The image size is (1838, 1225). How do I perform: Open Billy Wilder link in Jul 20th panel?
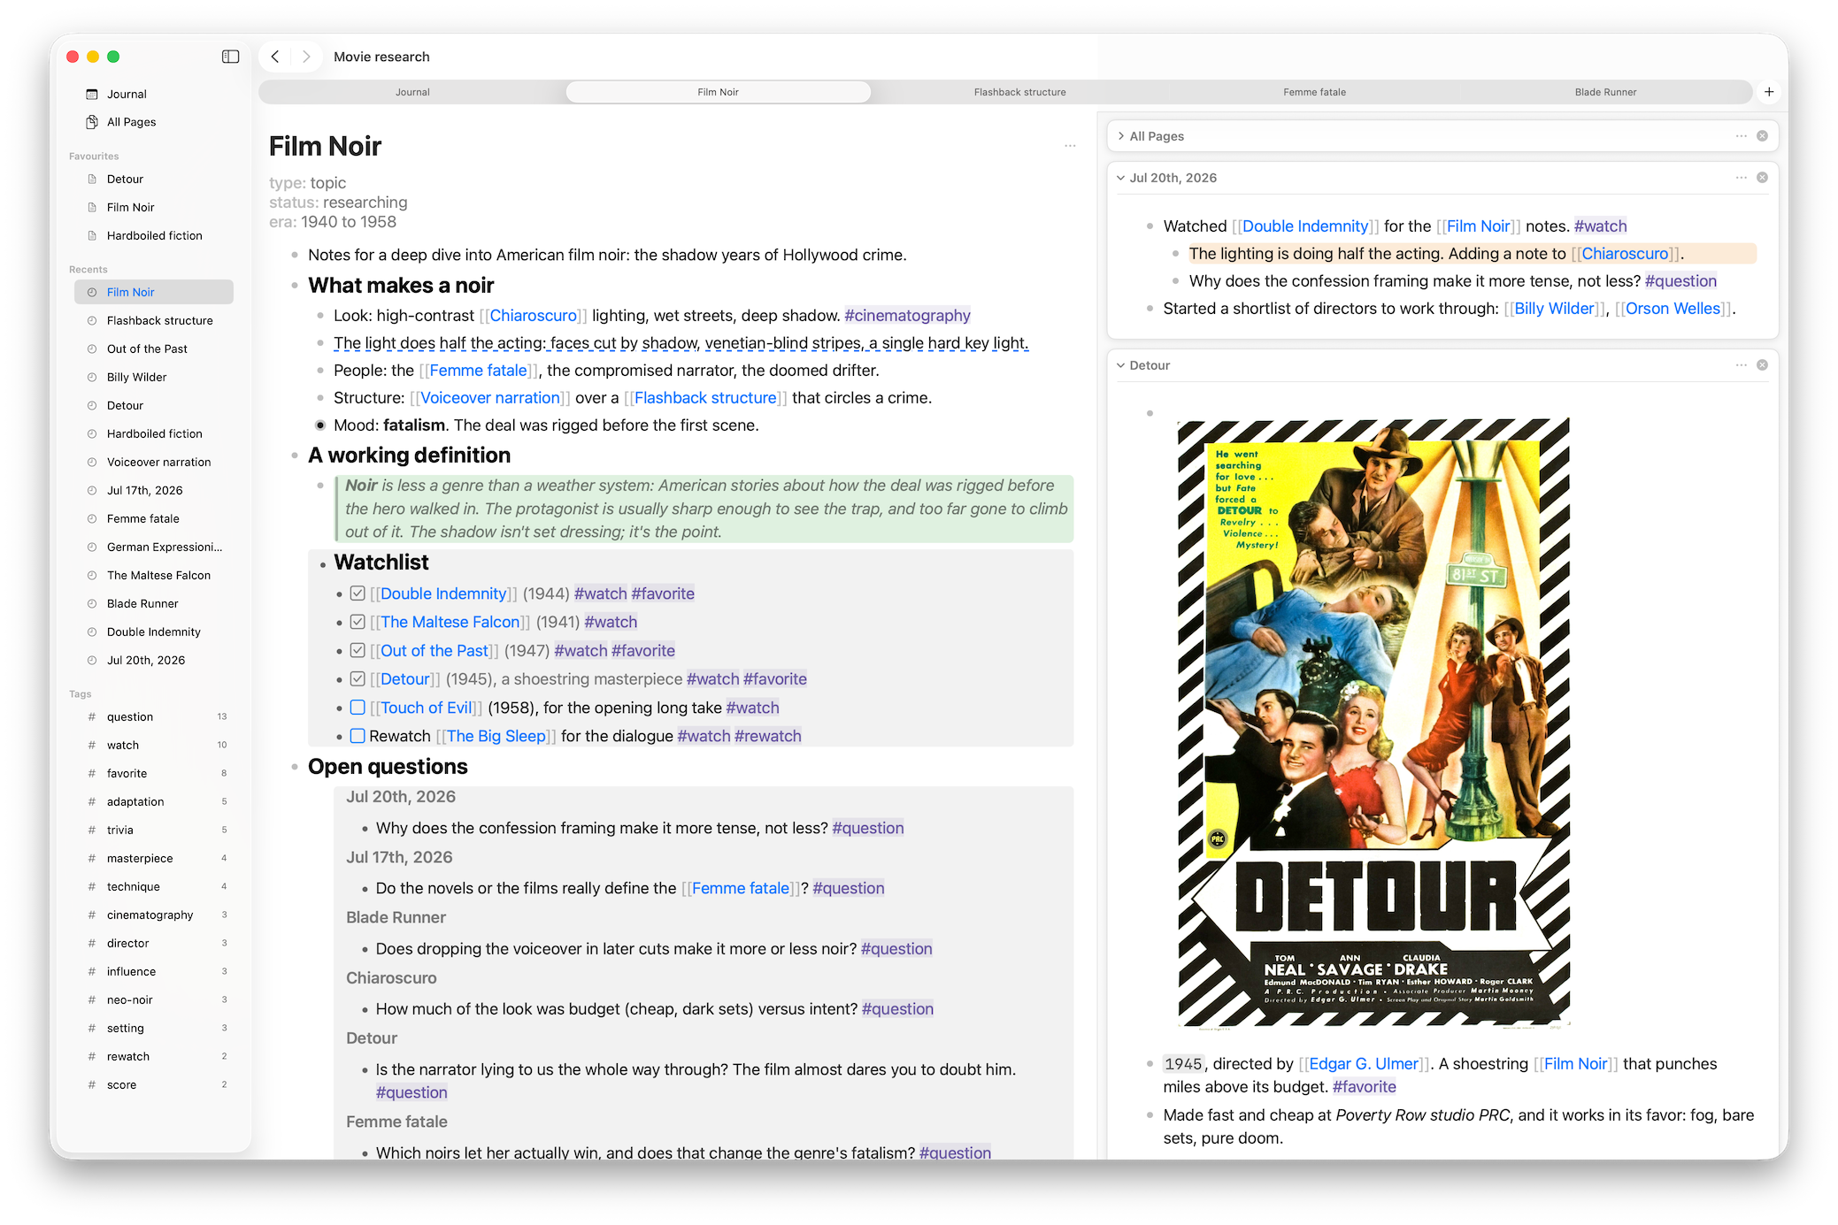pyautogui.click(x=1554, y=309)
